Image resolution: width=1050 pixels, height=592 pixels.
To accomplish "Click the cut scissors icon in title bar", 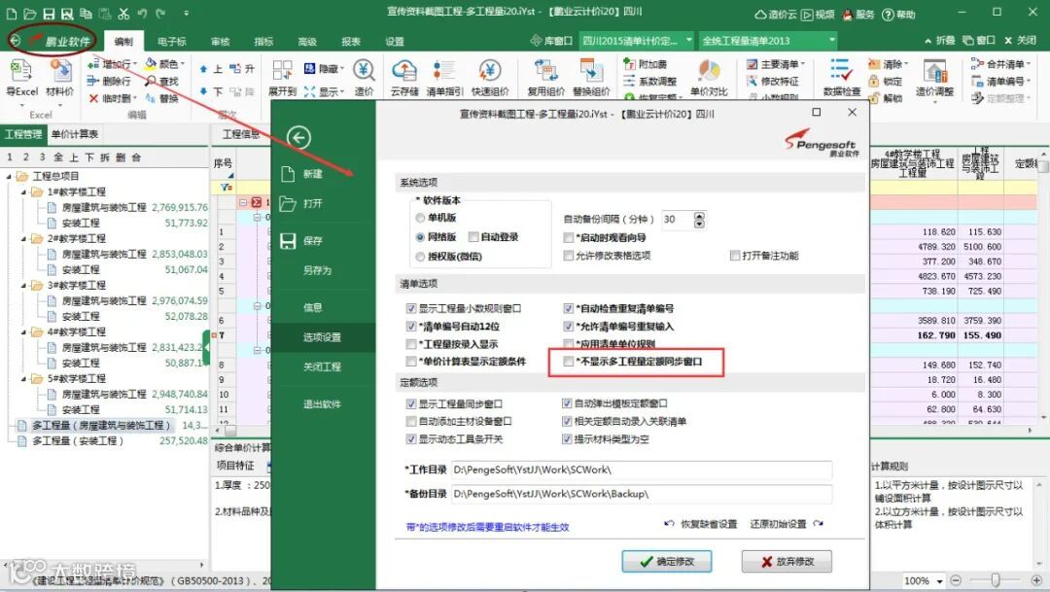I will 123,14.
